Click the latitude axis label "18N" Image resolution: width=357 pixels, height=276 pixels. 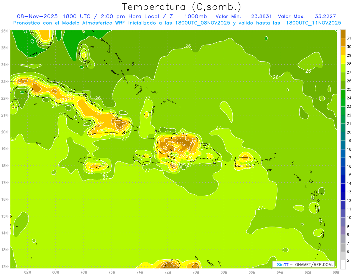(x=4, y=166)
